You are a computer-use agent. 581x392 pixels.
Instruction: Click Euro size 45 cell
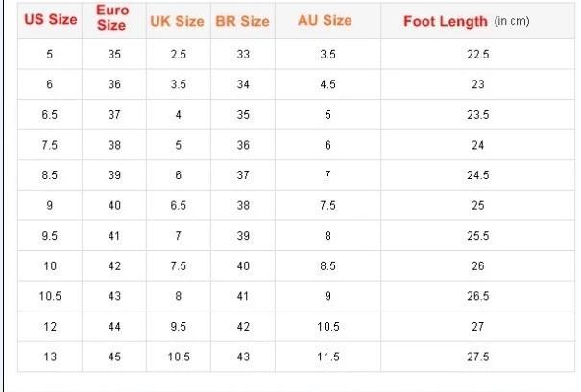pyautogui.click(x=114, y=357)
